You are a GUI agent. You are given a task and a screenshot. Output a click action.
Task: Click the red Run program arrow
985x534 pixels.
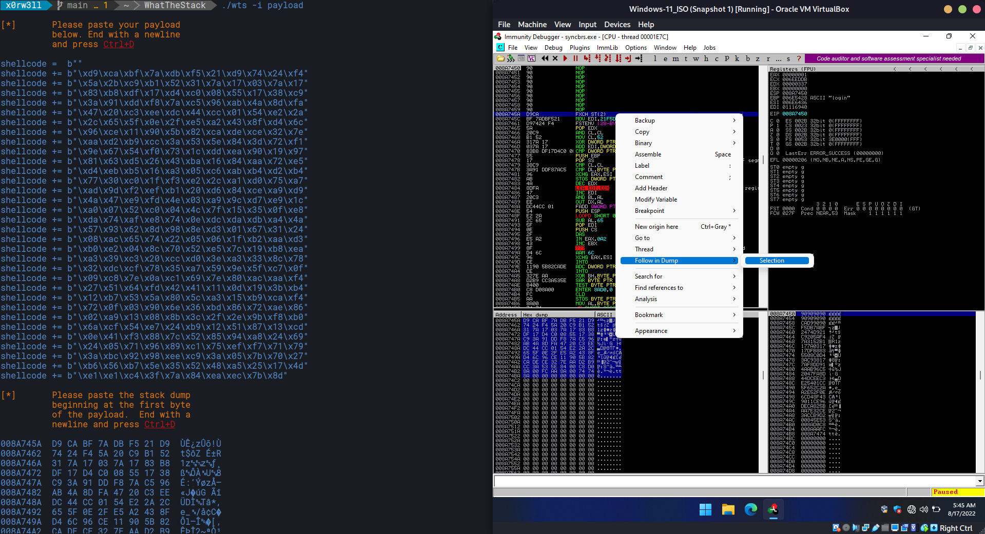(x=565, y=58)
